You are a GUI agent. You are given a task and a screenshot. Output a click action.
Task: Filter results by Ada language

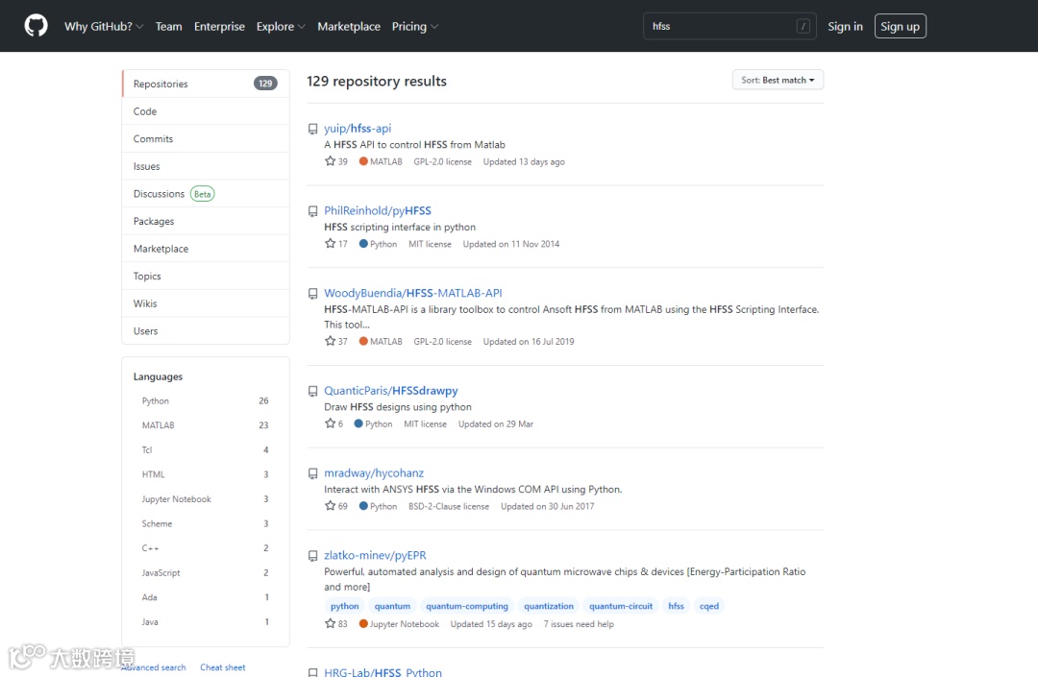point(206,597)
